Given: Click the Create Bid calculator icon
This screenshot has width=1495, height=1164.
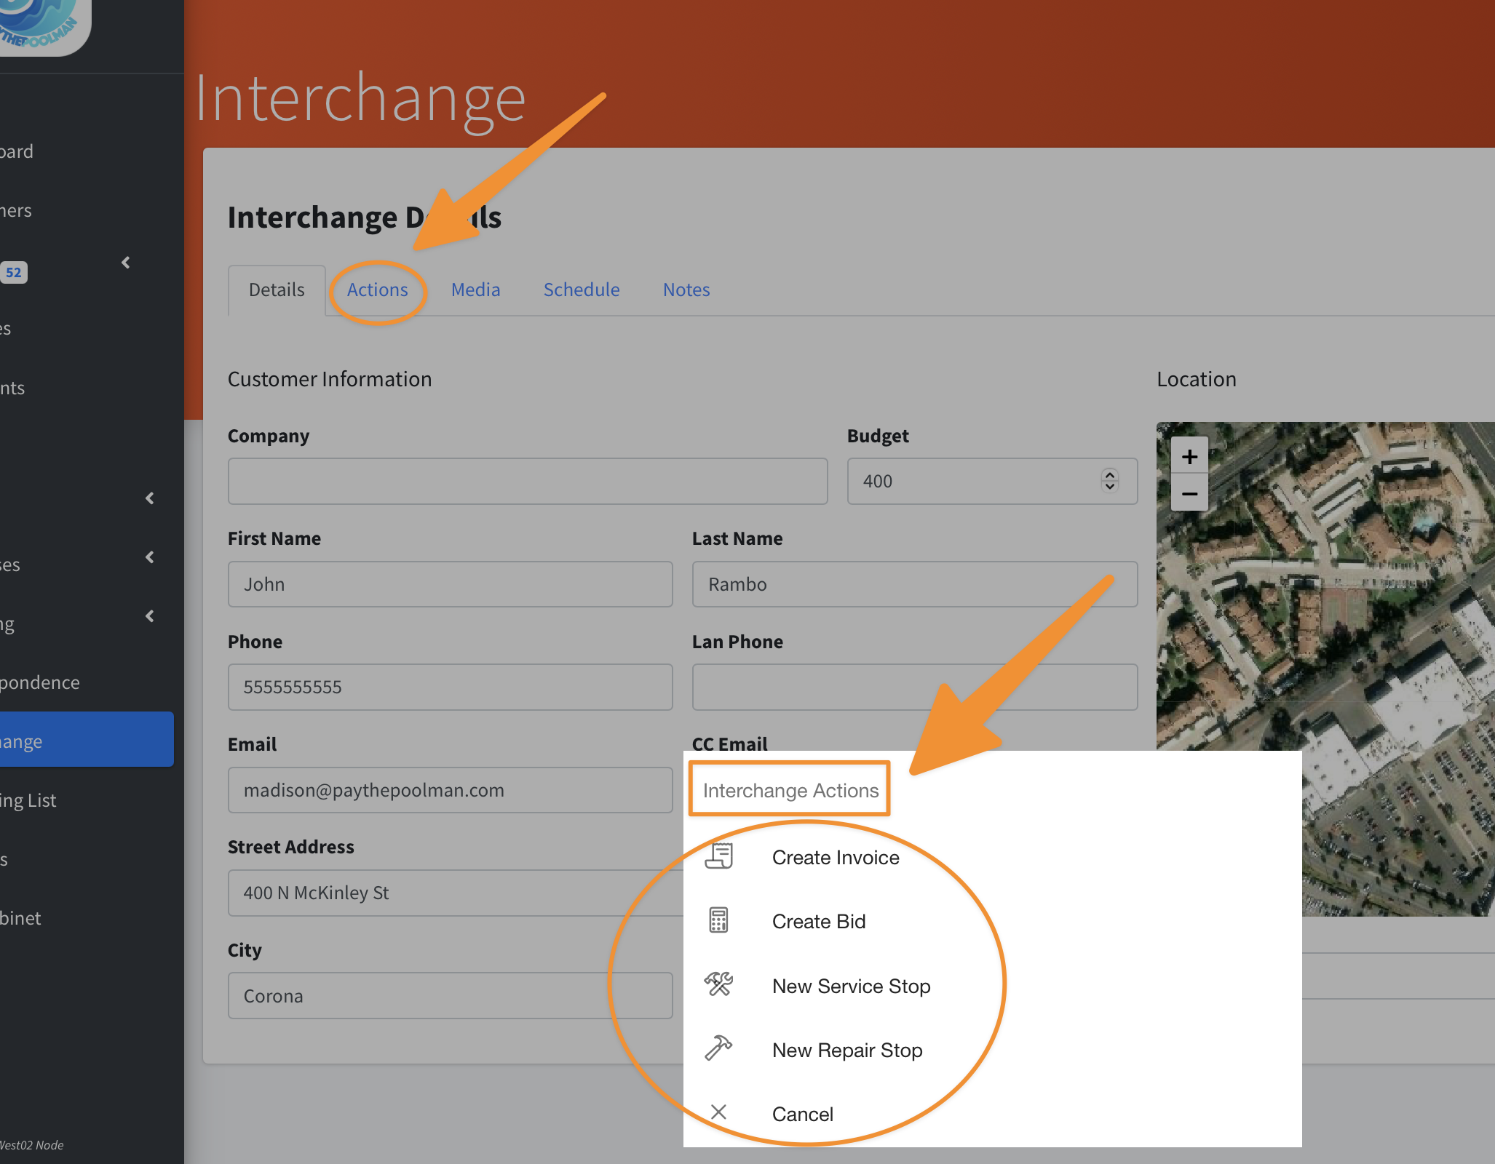Looking at the screenshot, I should pyautogui.click(x=718, y=920).
